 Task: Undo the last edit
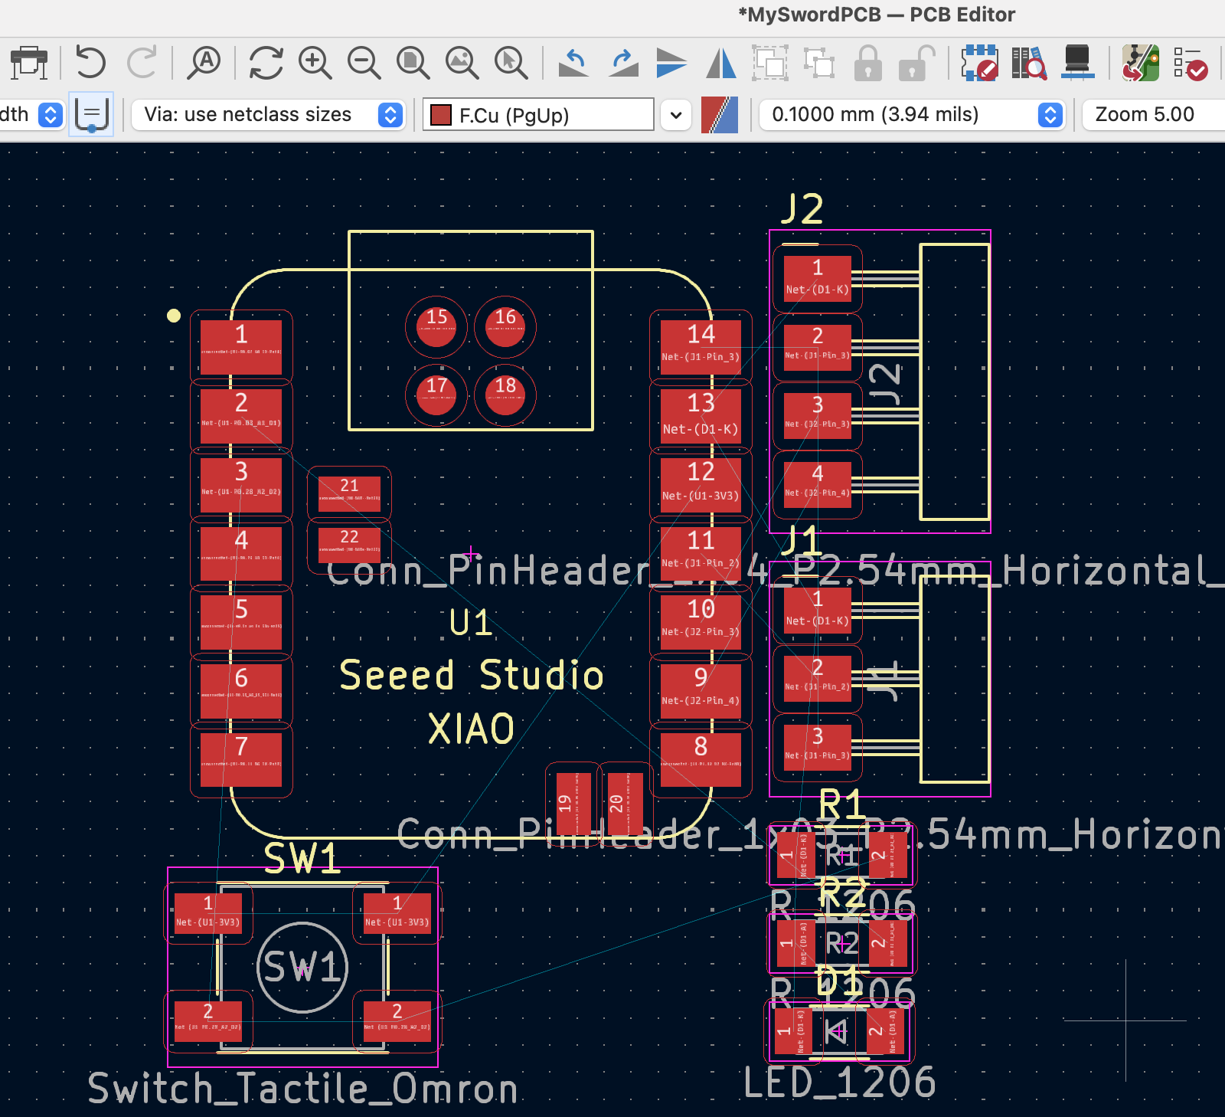pos(90,63)
